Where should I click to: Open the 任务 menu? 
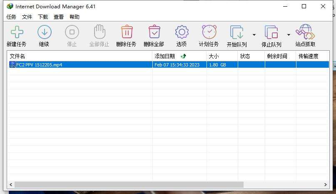click(x=11, y=17)
